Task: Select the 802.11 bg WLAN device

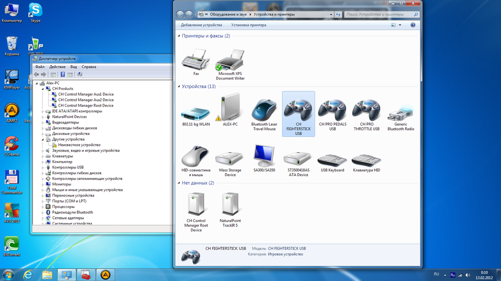Action: point(196,116)
